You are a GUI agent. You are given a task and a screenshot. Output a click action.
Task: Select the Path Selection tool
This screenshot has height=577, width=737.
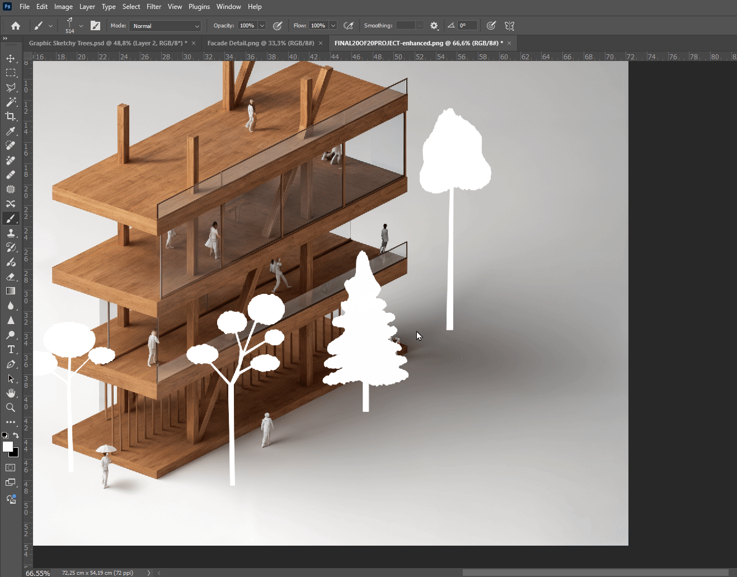11,378
